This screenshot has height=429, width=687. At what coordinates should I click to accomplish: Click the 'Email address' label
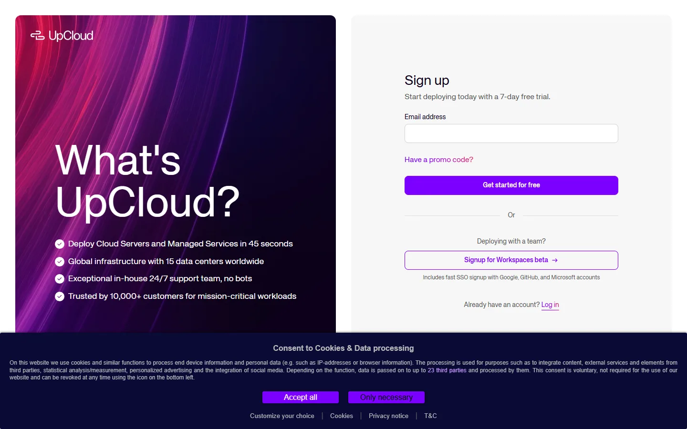click(x=425, y=117)
